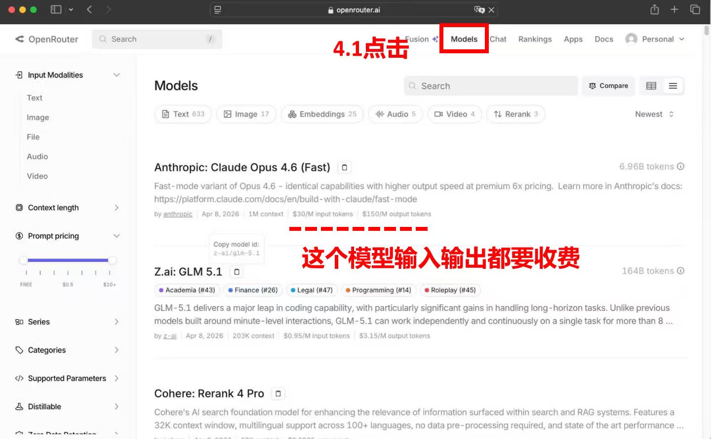Open the Compare tool
Viewport: 711px width, 439px height.
coord(608,85)
